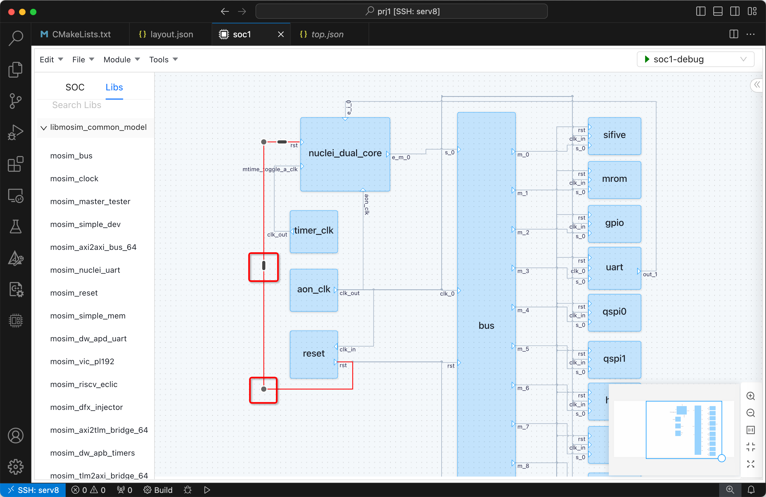Click the minimap viewport resize handle
The width and height of the screenshot is (766, 497).
coord(722,458)
